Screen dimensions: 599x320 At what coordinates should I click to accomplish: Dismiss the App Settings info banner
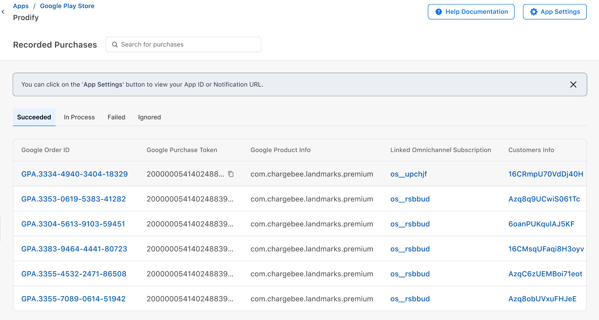click(x=573, y=84)
